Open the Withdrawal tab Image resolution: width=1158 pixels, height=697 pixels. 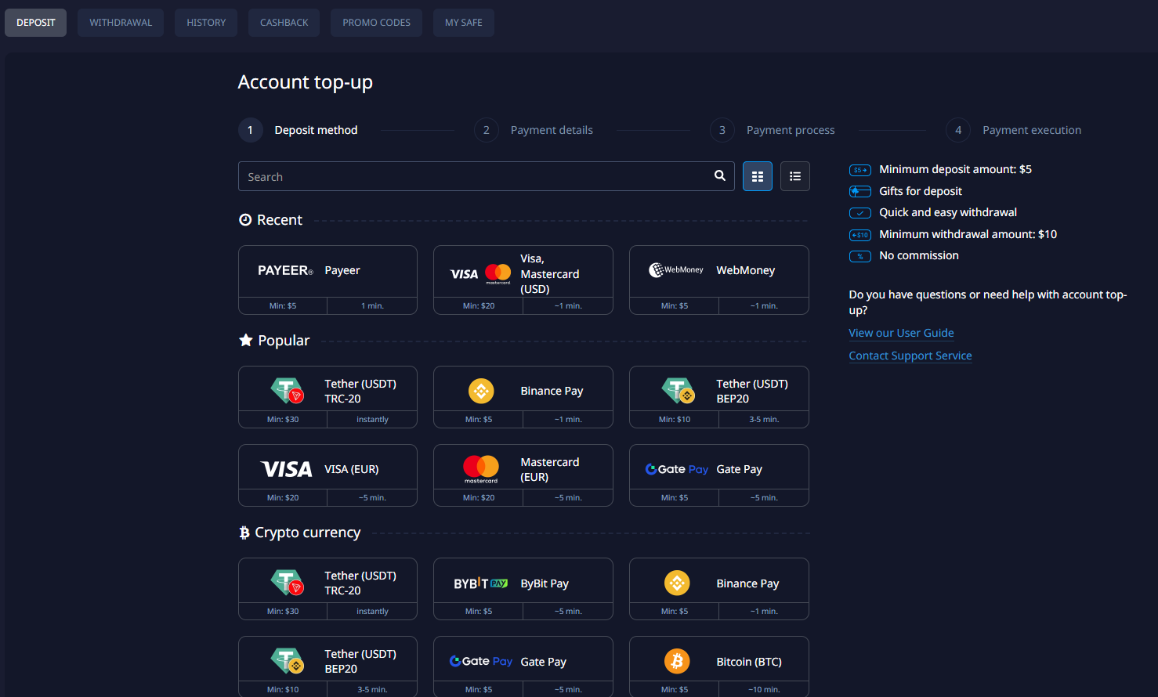(121, 23)
